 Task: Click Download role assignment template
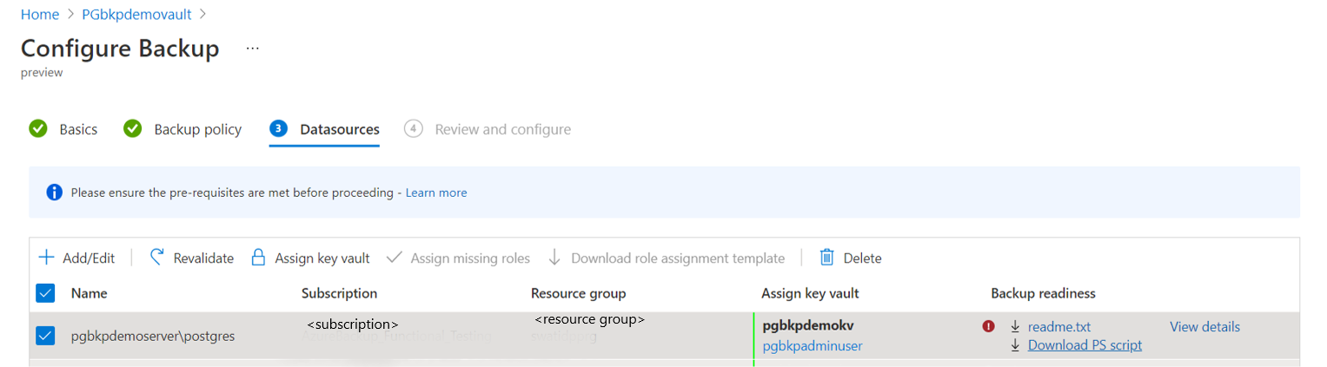[677, 258]
